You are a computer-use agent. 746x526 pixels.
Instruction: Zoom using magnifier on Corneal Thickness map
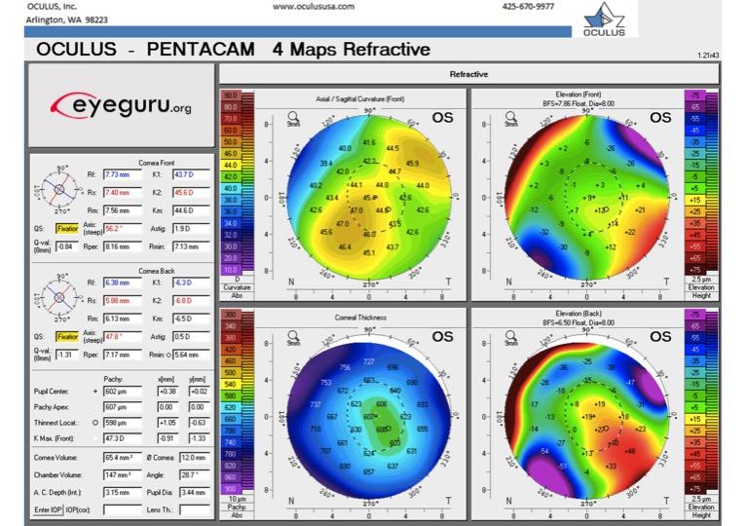pos(293,337)
